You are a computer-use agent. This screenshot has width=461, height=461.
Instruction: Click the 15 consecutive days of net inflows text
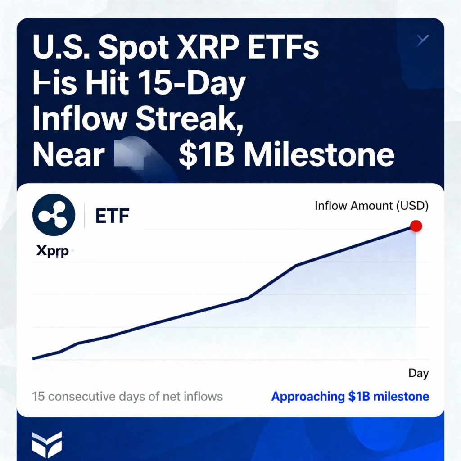127,397
